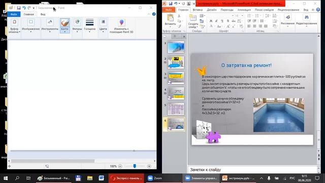Open Paint quick access toolbar customize arrow
This screenshot has height=183, width=325.
tap(34, 8)
